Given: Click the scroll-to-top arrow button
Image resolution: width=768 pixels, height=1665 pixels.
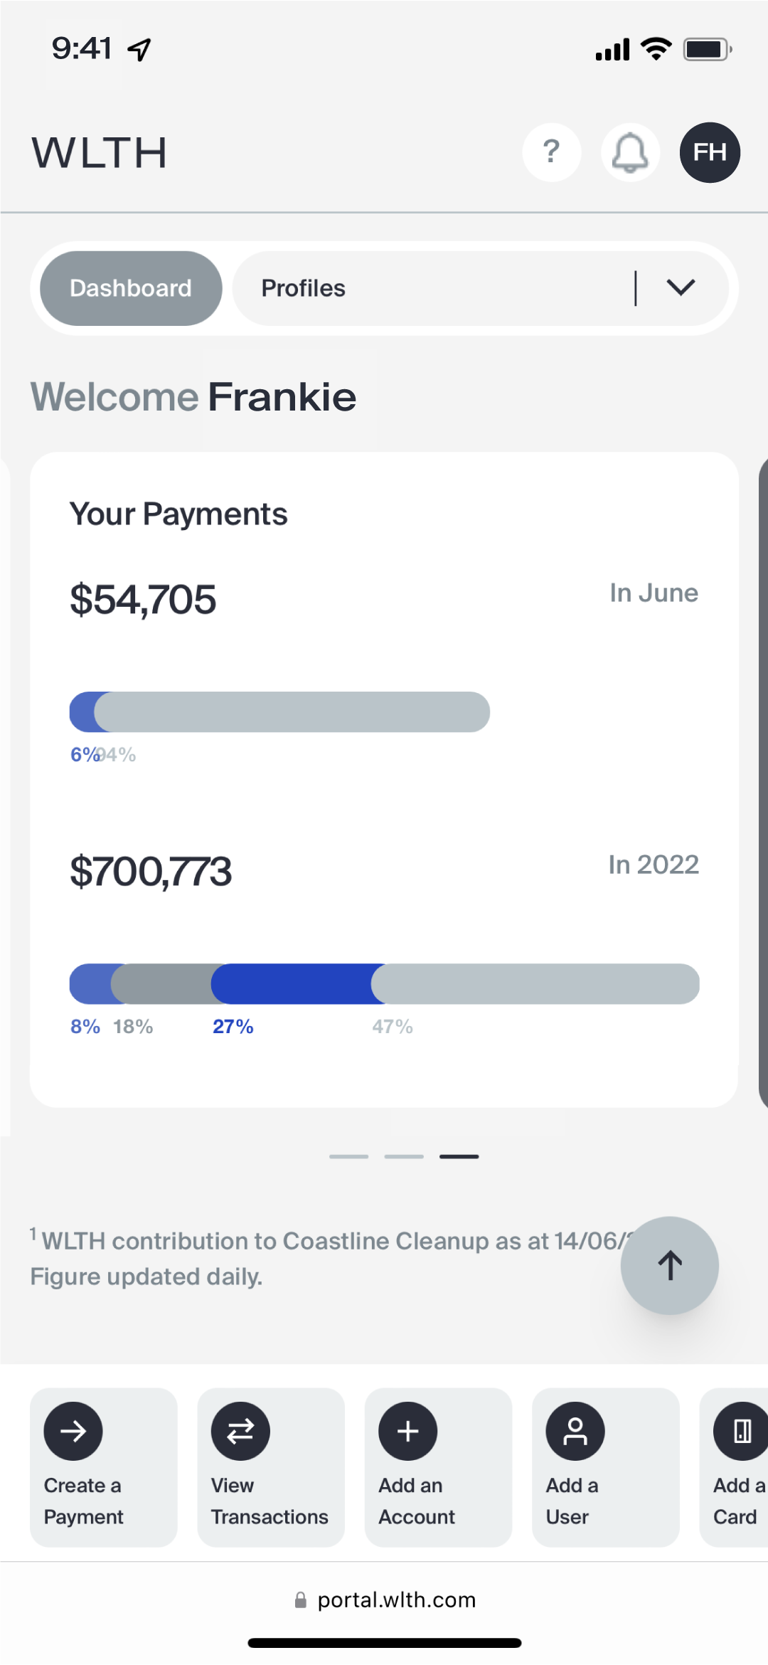Looking at the screenshot, I should tap(670, 1265).
